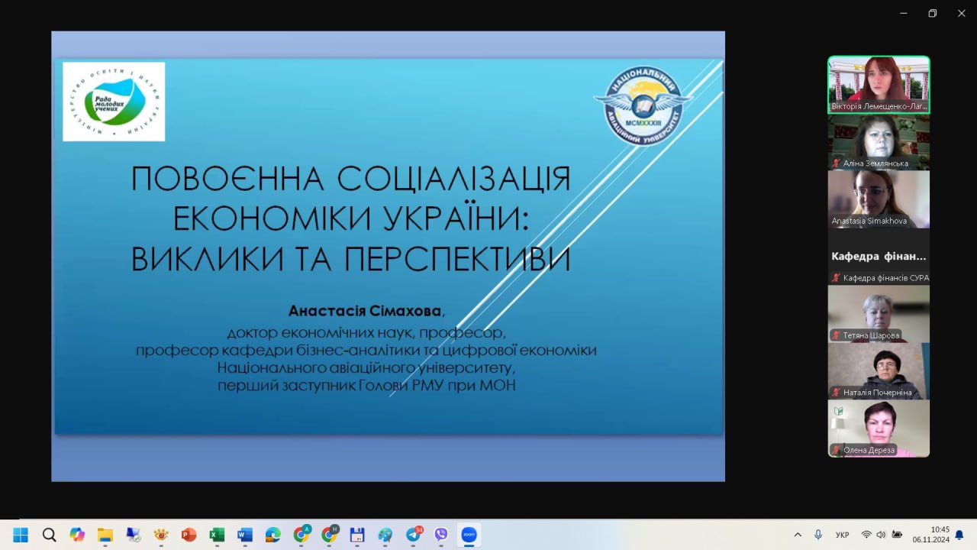Click the microphone icon in system tray

818,535
